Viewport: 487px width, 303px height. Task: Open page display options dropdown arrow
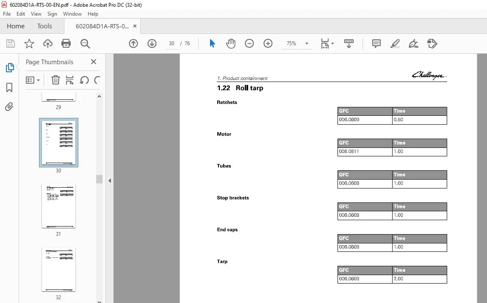tap(332, 44)
